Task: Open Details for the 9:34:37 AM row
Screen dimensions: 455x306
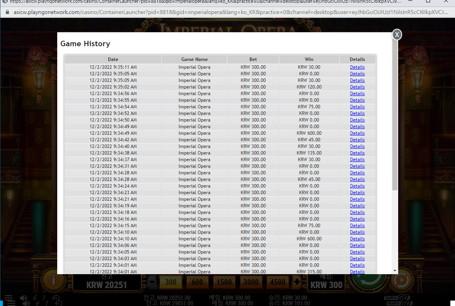Action: pyautogui.click(x=357, y=160)
